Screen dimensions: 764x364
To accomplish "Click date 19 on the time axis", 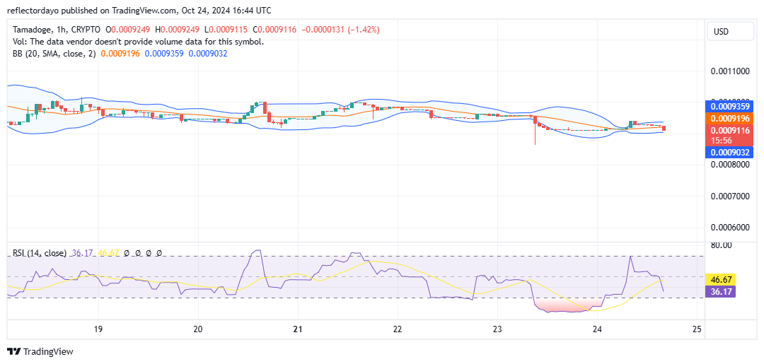I will [x=99, y=329].
